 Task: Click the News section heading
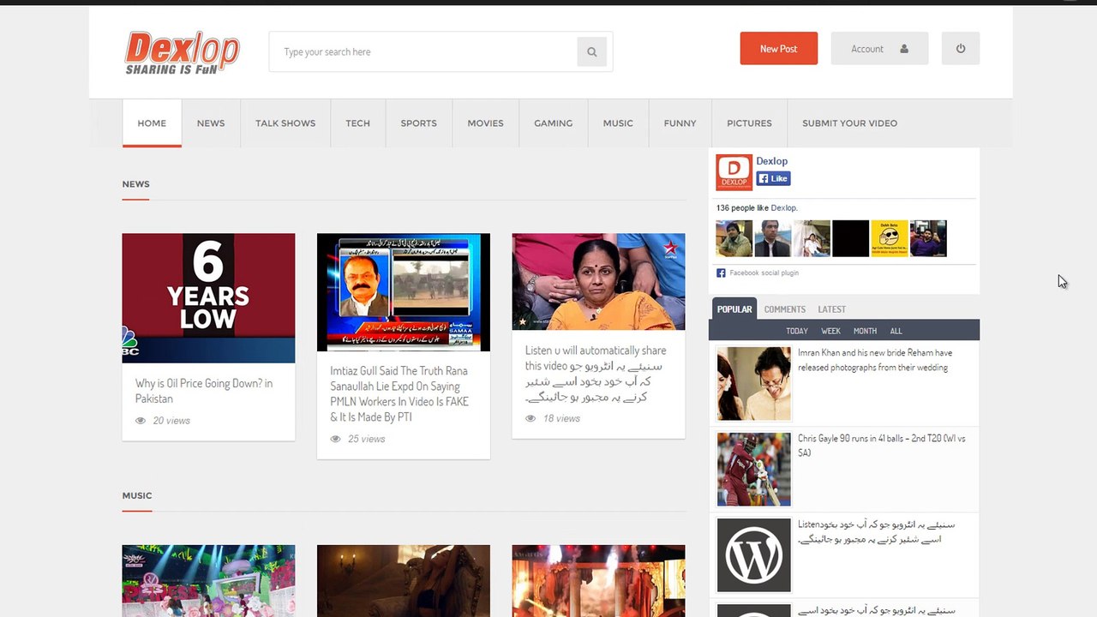pyautogui.click(x=135, y=184)
